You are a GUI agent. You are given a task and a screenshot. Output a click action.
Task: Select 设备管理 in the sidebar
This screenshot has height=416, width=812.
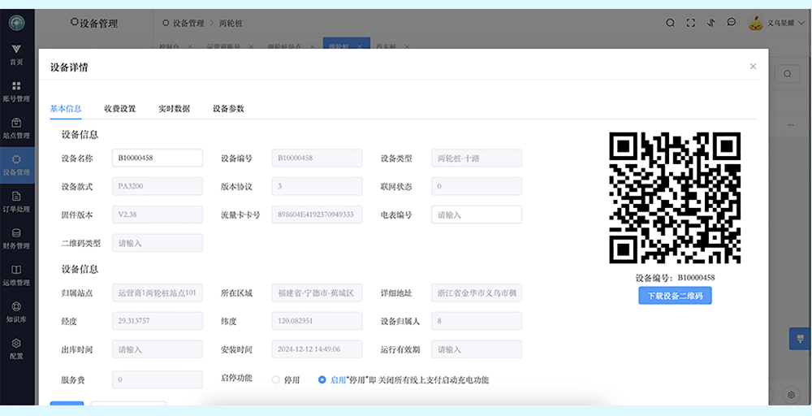click(16, 165)
